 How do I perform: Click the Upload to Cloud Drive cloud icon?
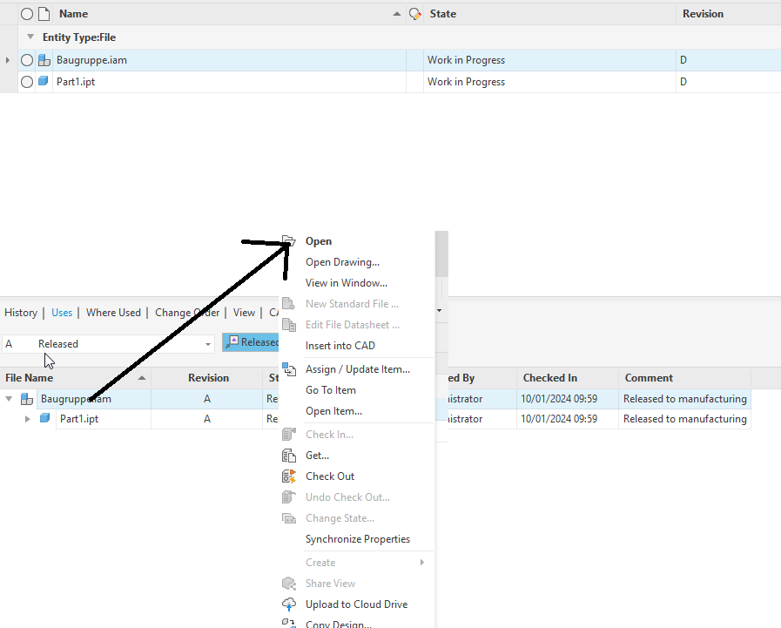[291, 604]
